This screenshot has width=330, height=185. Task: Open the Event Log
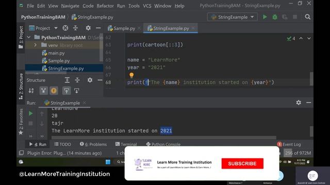point(289,144)
